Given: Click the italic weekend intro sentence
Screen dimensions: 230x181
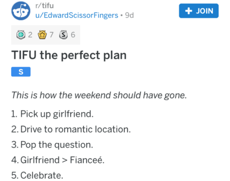Looking at the screenshot, I should click(99, 95).
